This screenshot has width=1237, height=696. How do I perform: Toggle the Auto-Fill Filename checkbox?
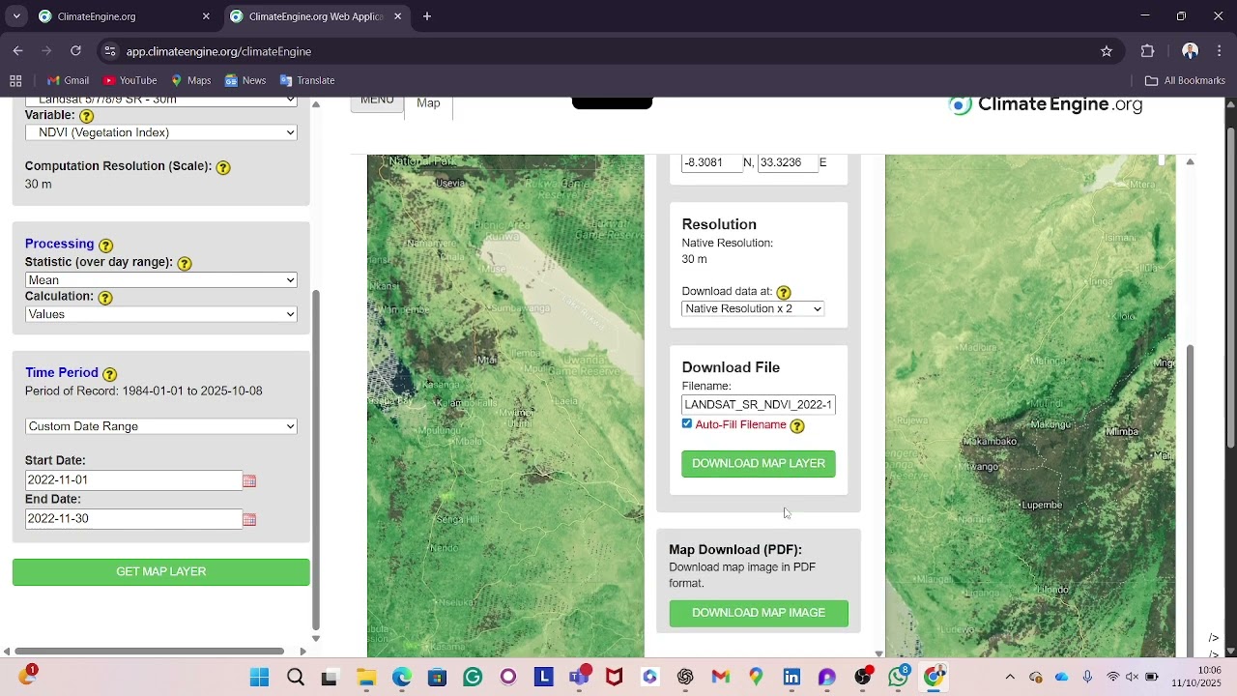(687, 423)
